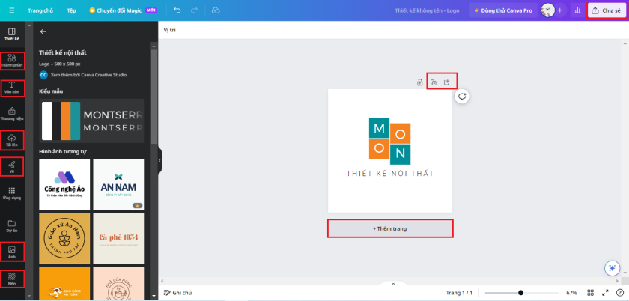
Task: Open the Ảnh photos panel
Action: [x=12, y=252]
